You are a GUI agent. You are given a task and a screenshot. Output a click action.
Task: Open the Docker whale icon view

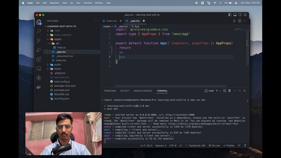(x=39, y=87)
